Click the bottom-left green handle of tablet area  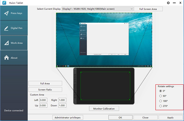click(x=81, y=100)
